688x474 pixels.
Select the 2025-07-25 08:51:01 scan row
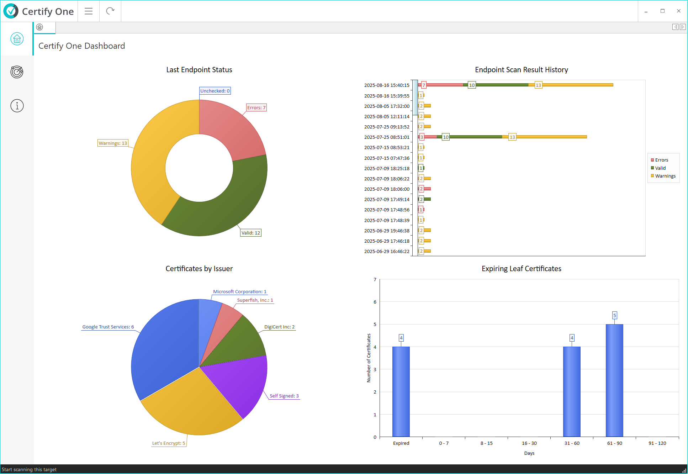[x=387, y=137]
